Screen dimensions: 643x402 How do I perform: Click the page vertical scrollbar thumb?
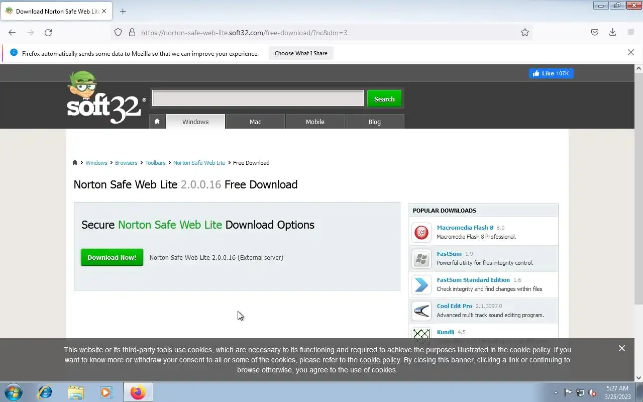coord(639,188)
